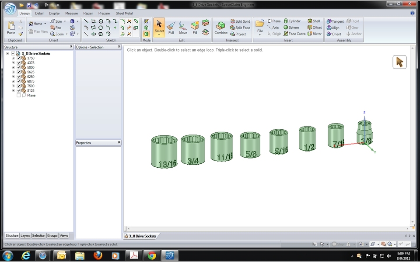The image size is (420, 262).
Task: Switch to the Layers panel tab
Action: point(25,235)
